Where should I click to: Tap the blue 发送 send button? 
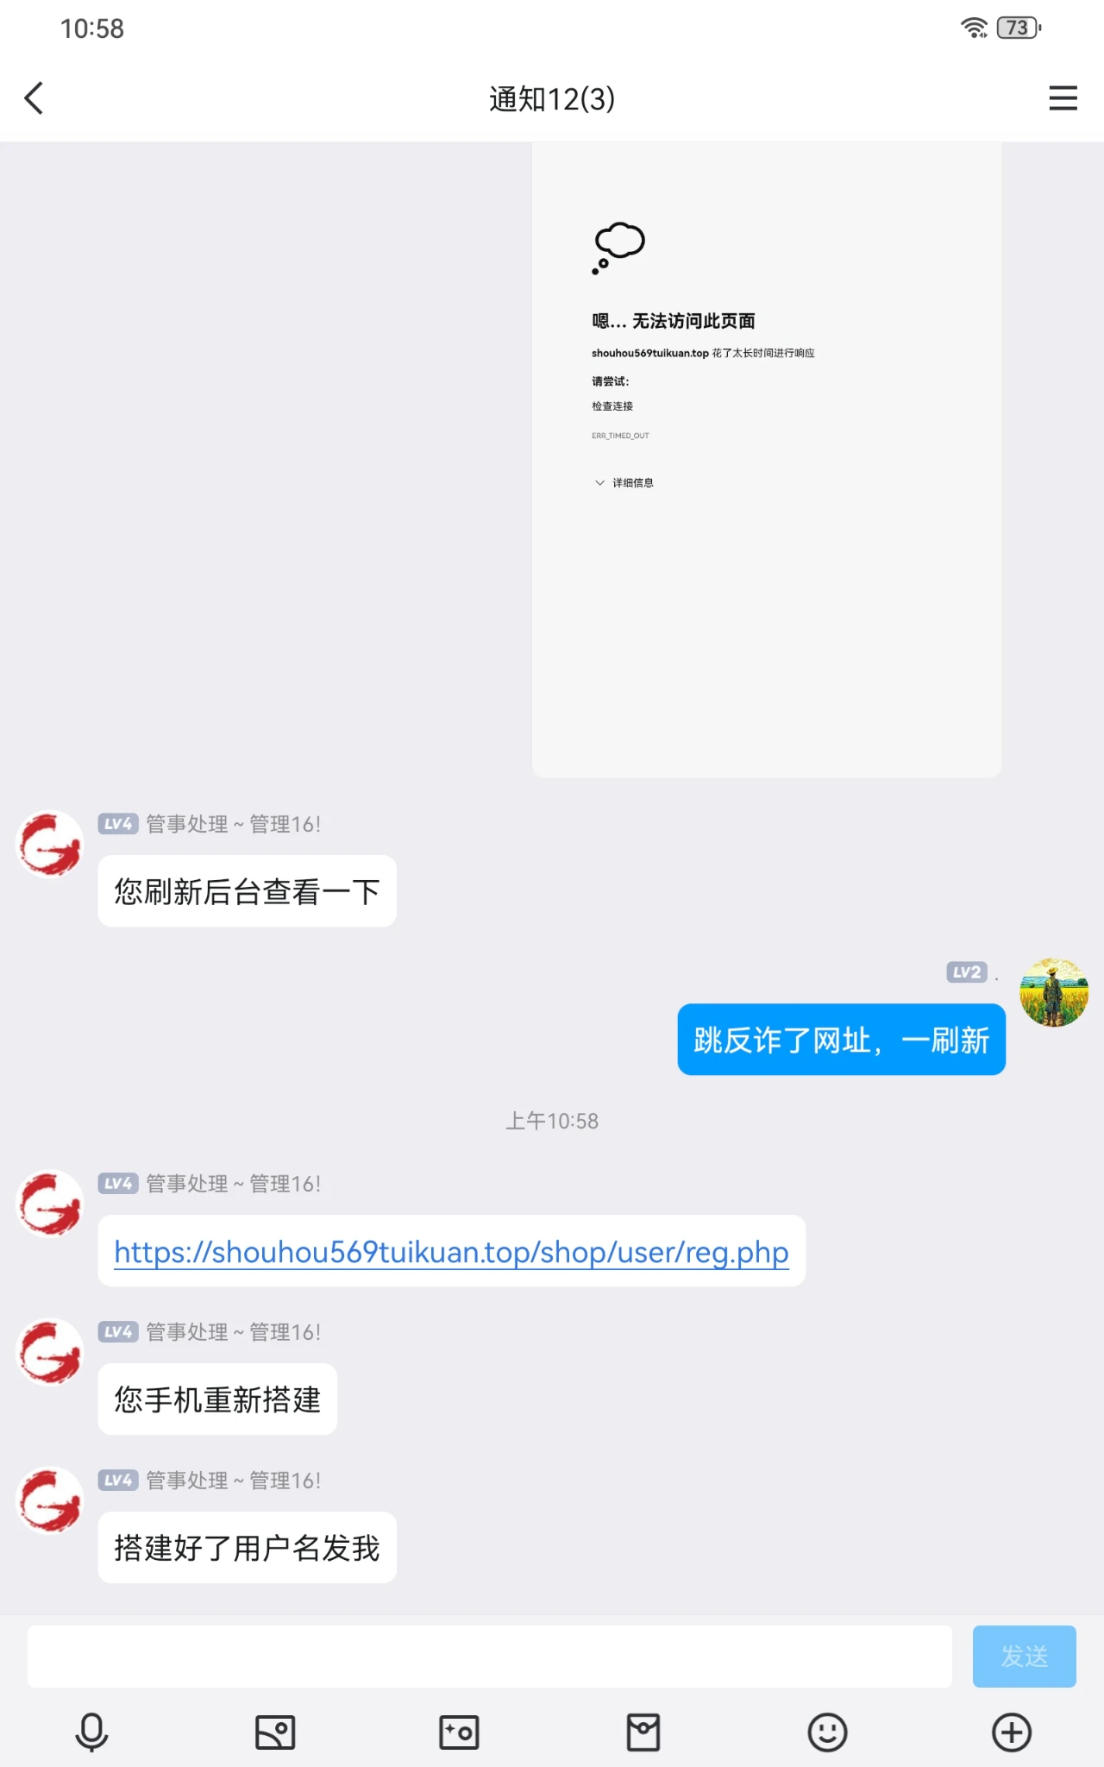click(1024, 1657)
